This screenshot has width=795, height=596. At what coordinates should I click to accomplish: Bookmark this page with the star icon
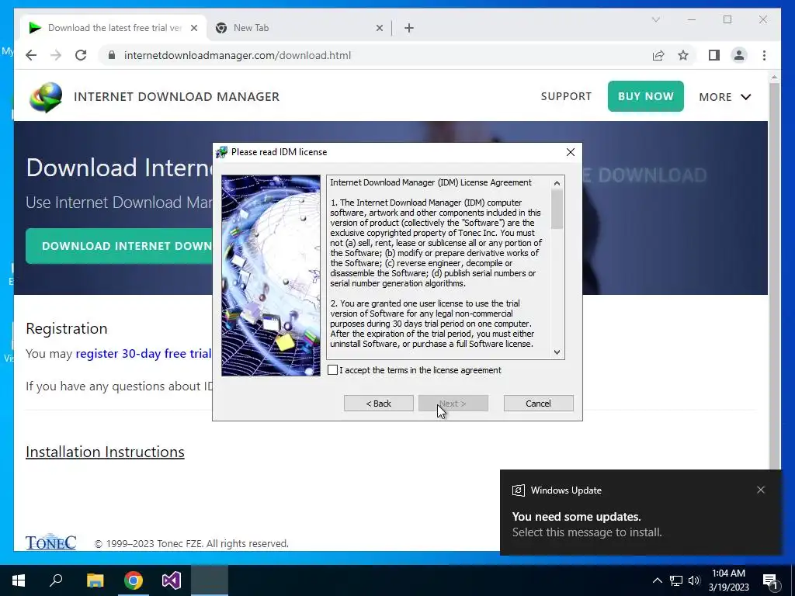pyautogui.click(x=683, y=55)
